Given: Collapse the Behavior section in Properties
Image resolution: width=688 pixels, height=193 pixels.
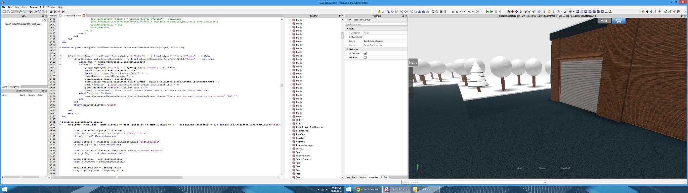Looking at the screenshot, I should (x=347, y=49).
